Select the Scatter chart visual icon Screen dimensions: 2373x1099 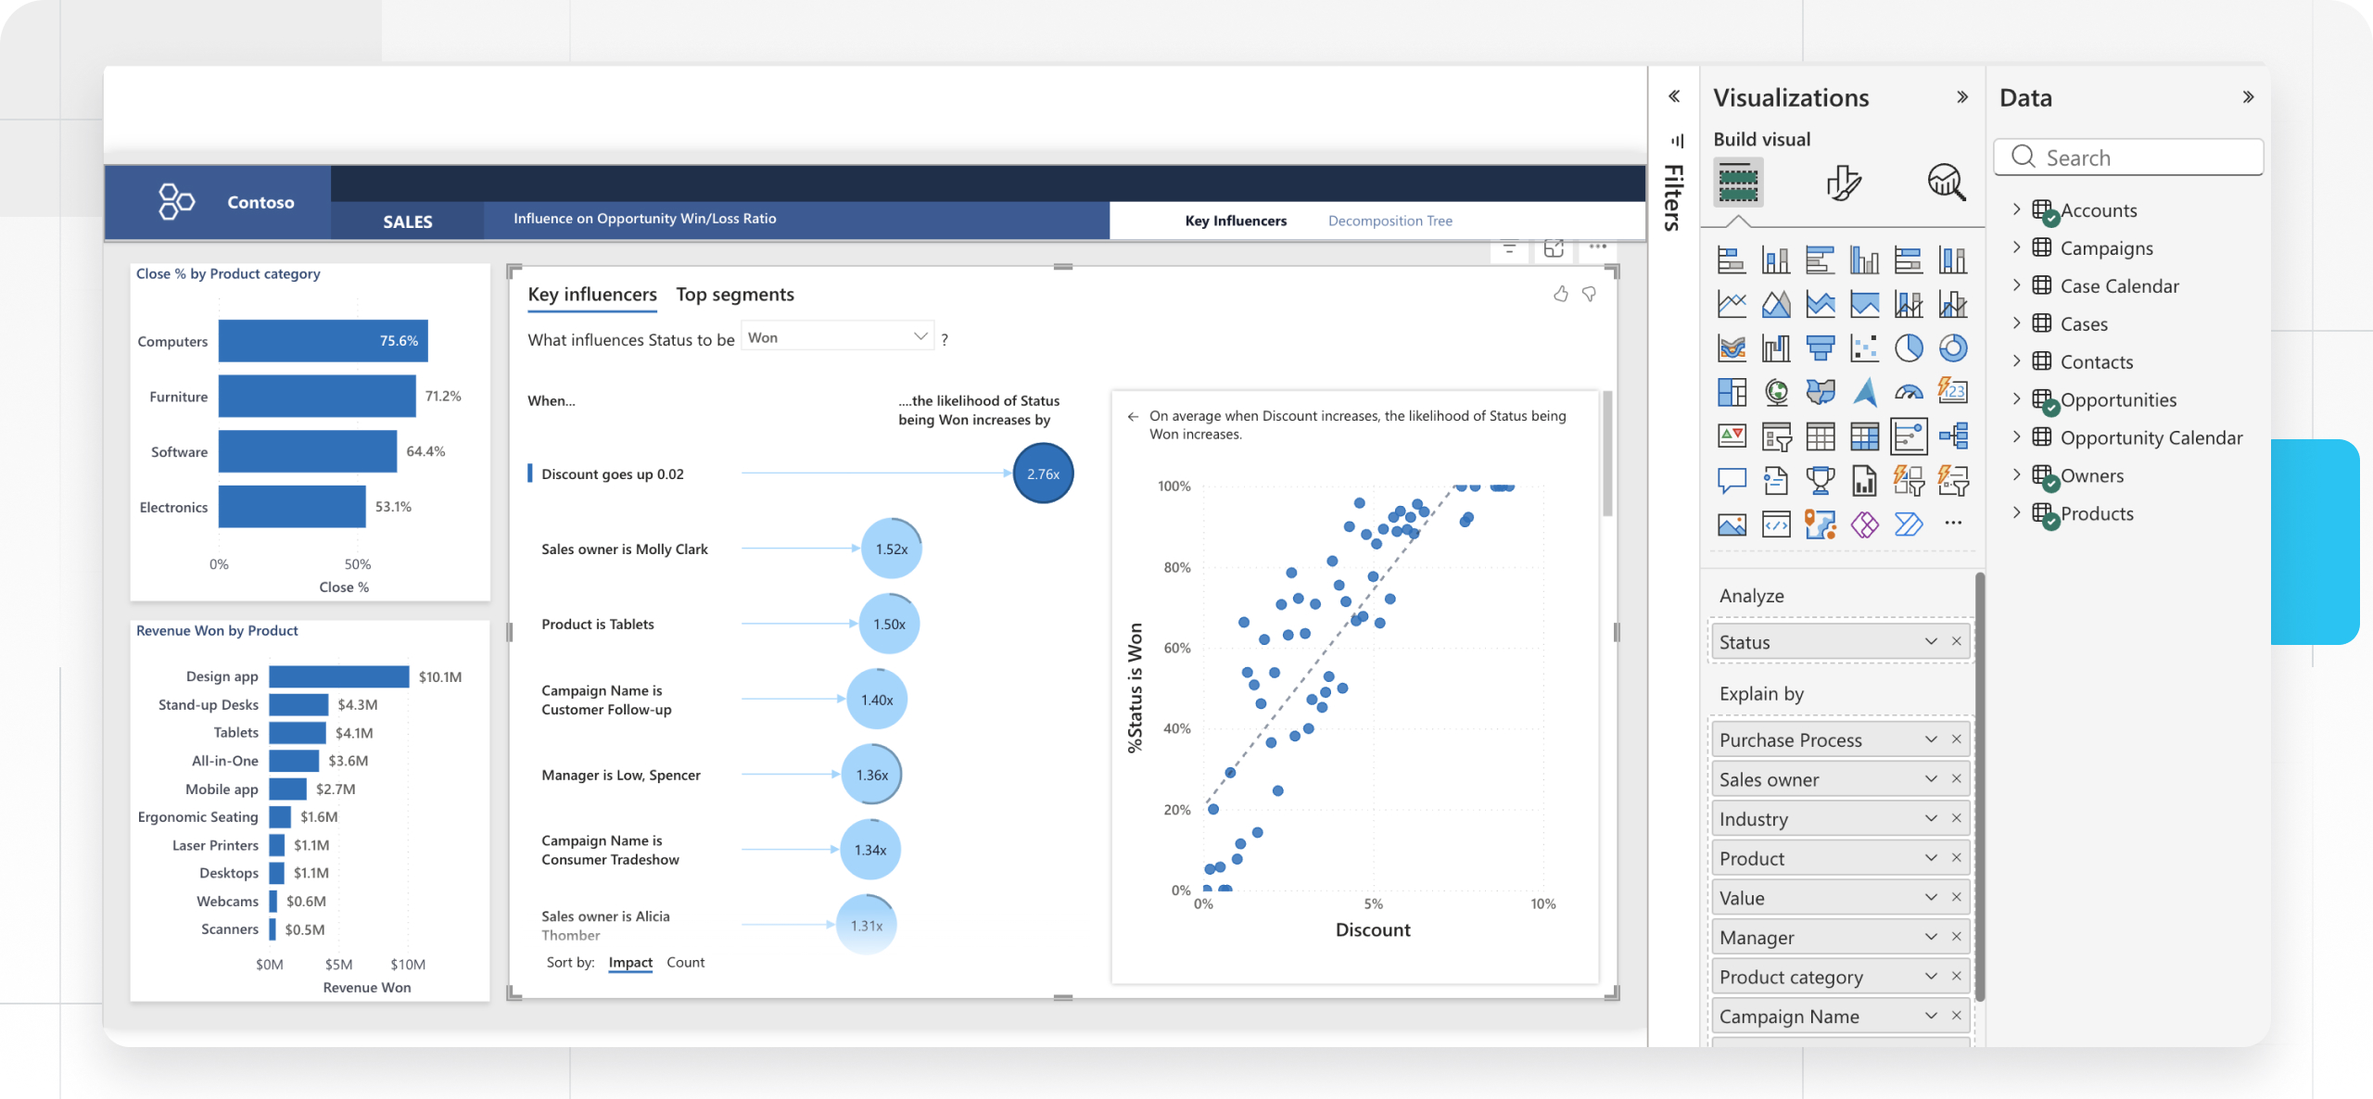[x=1865, y=347]
